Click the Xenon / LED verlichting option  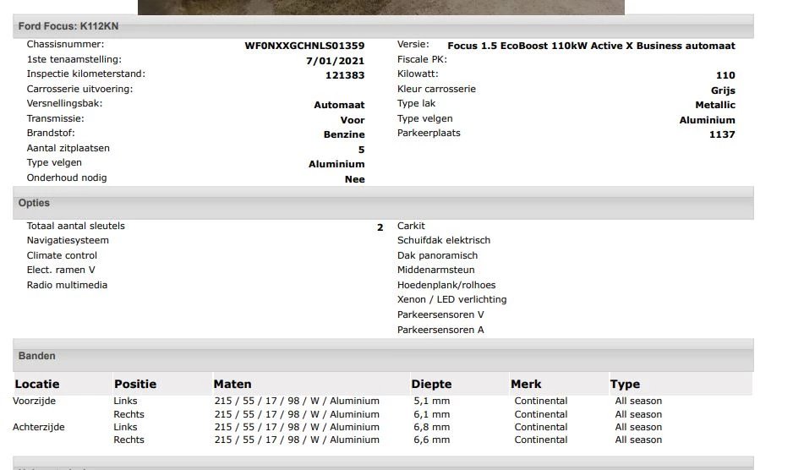click(x=451, y=299)
